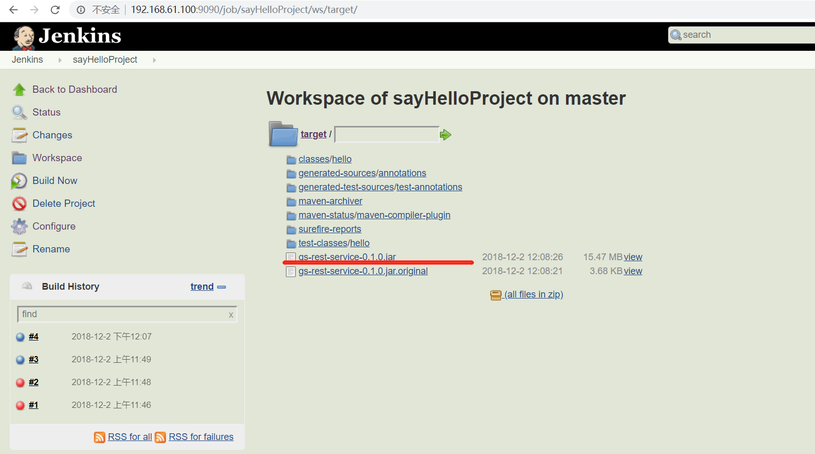815x454 pixels.
Task: Open the gs-rest-service-0.1.0.jar.original link
Action: click(x=363, y=271)
